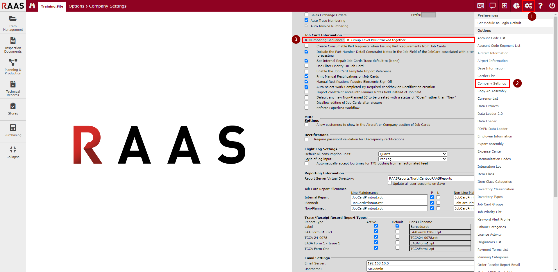
Task: Click the binoculars search icon
Action: [32, 6]
